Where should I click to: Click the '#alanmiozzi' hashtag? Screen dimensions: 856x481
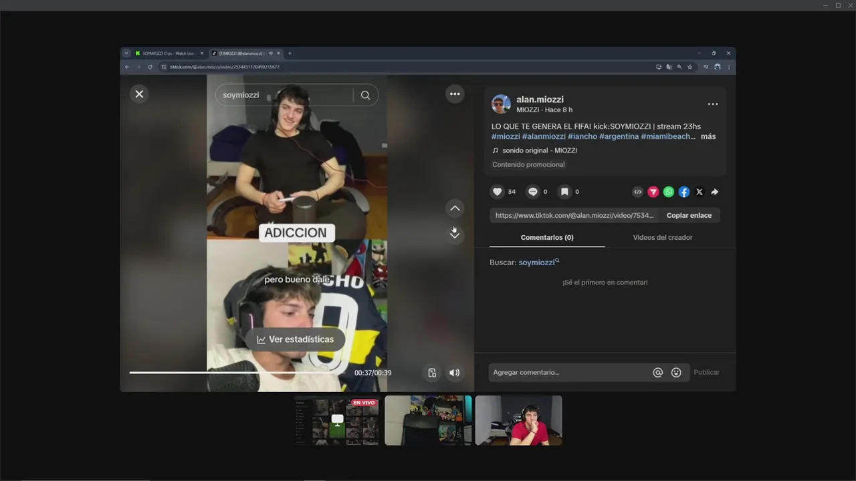point(544,136)
